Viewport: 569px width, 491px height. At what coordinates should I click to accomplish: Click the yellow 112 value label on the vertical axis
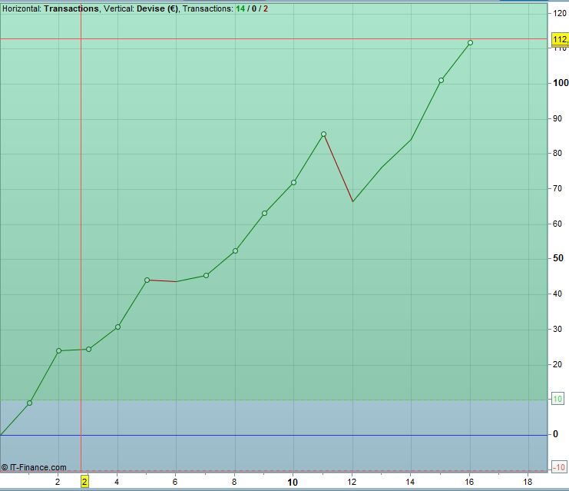click(x=561, y=39)
